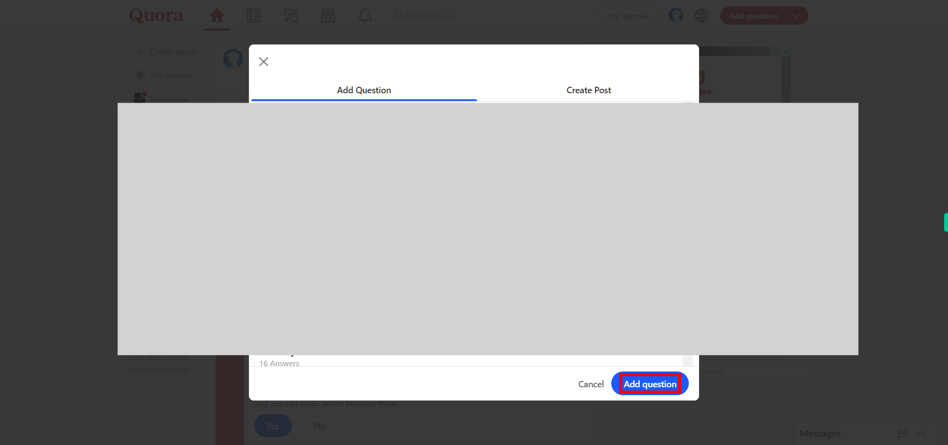Open the language globe icon
The image size is (948, 445).
tap(702, 16)
